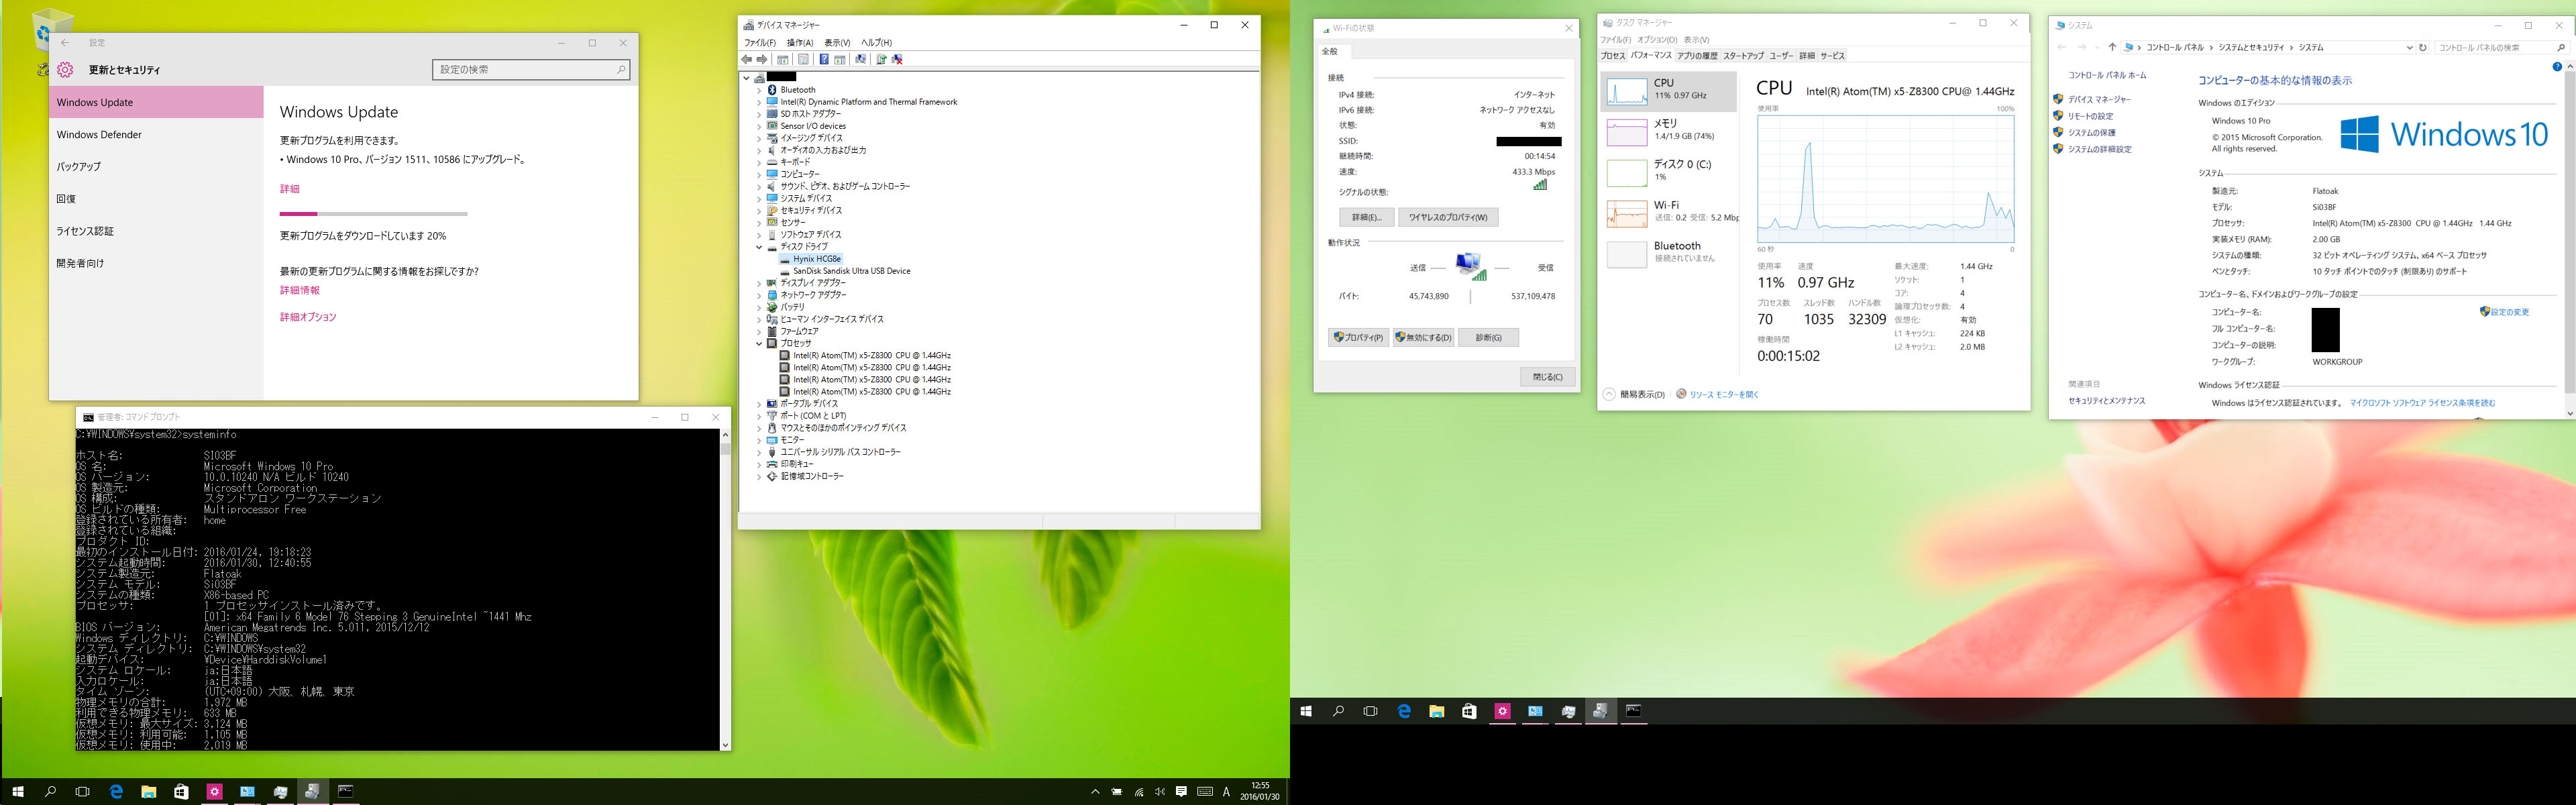The image size is (2576, 805).
Task: Switch to スタートアップ tab in Task Manager
Action: pyautogui.click(x=1743, y=56)
